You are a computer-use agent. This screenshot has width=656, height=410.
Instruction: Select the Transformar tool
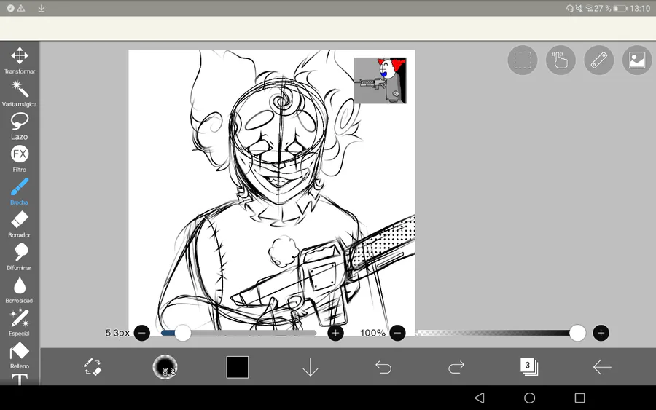click(20, 60)
